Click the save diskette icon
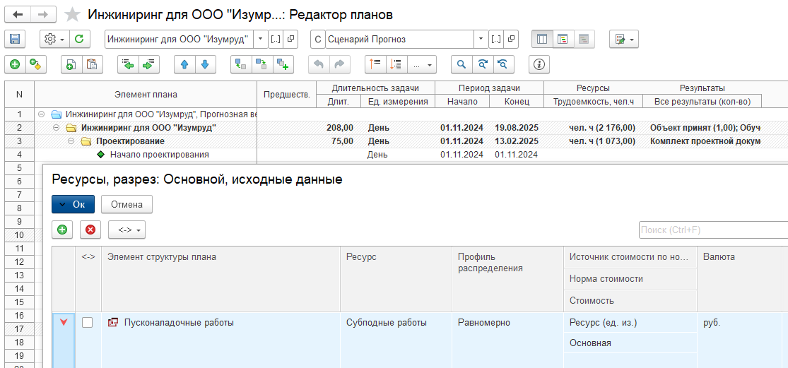Image resolution: width=788 pixels, height=368 pixels. pos(14,40)
